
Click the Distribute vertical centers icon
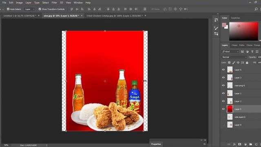click(113, 9)
